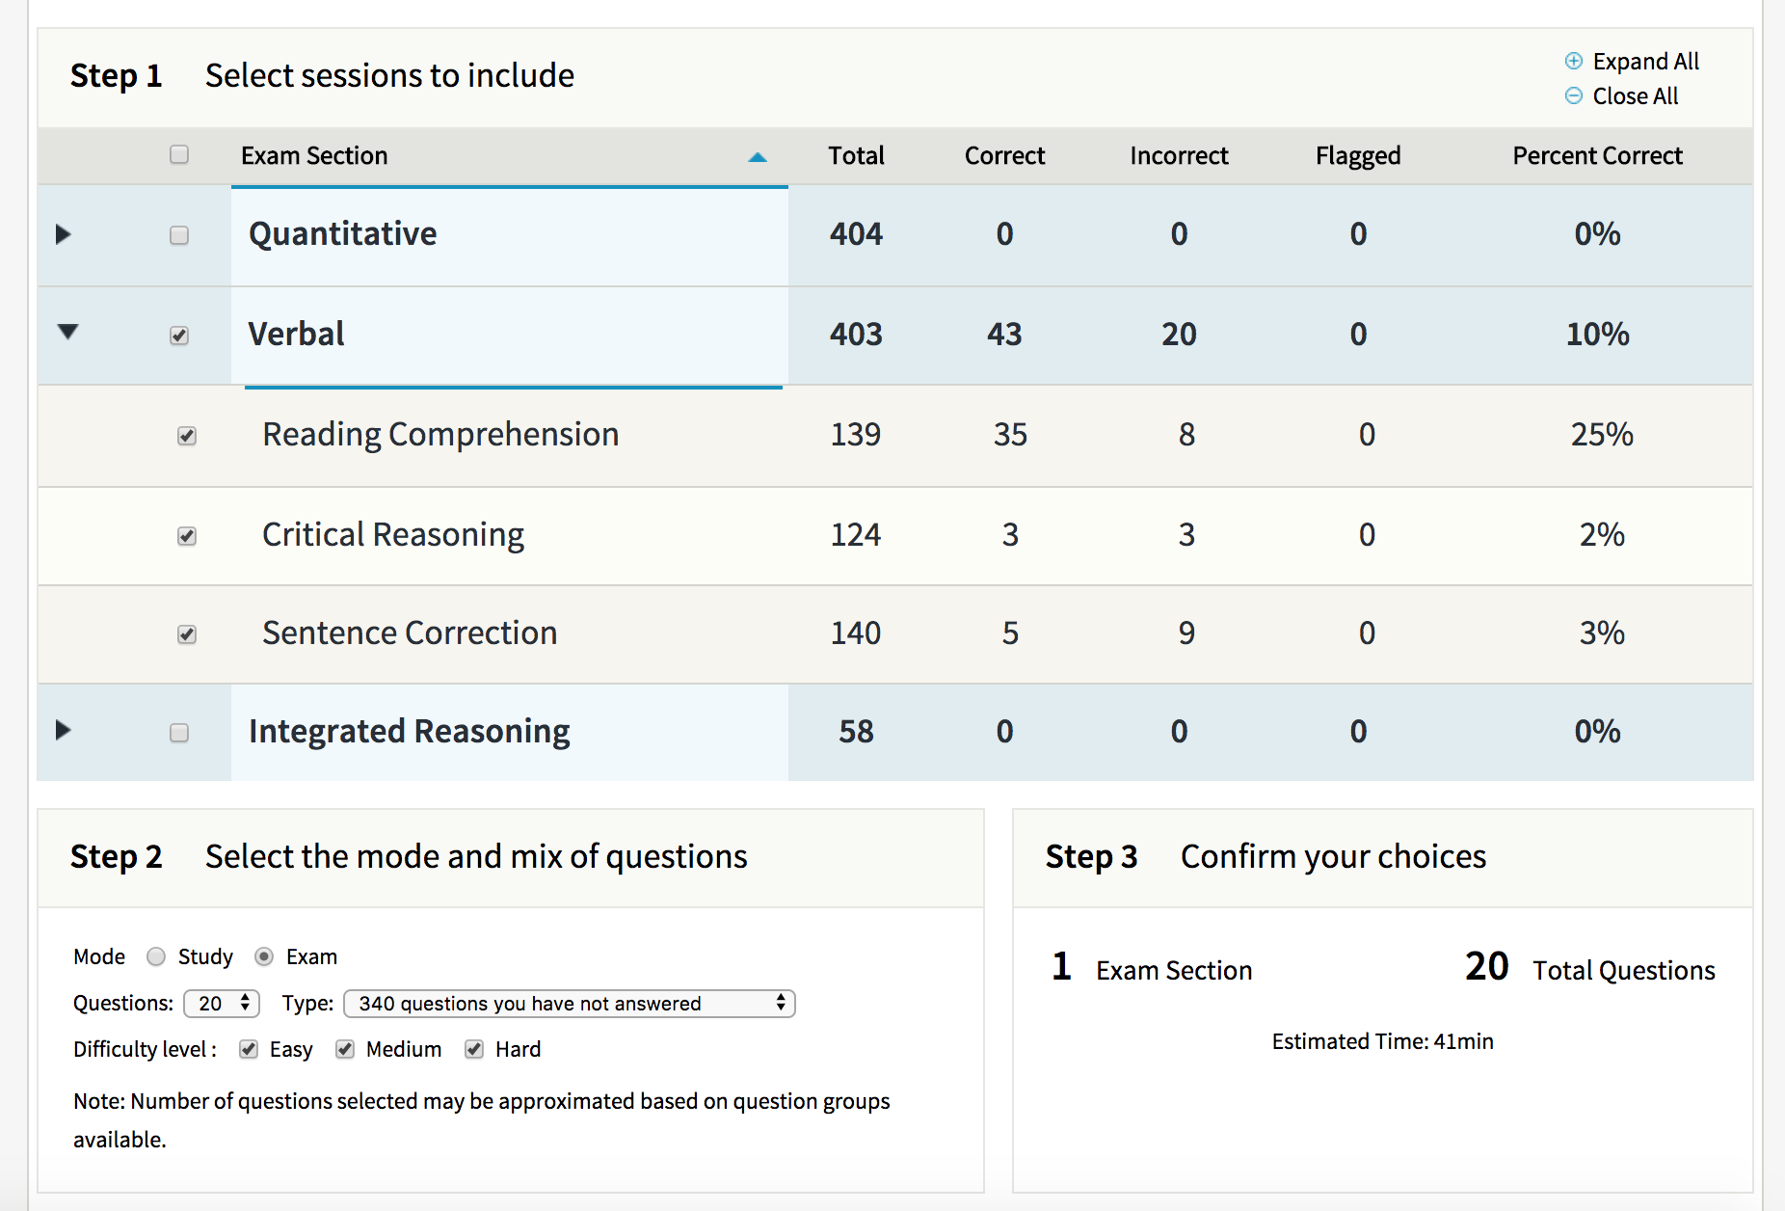Toggle the Sentence Correction checkbox

187,634
